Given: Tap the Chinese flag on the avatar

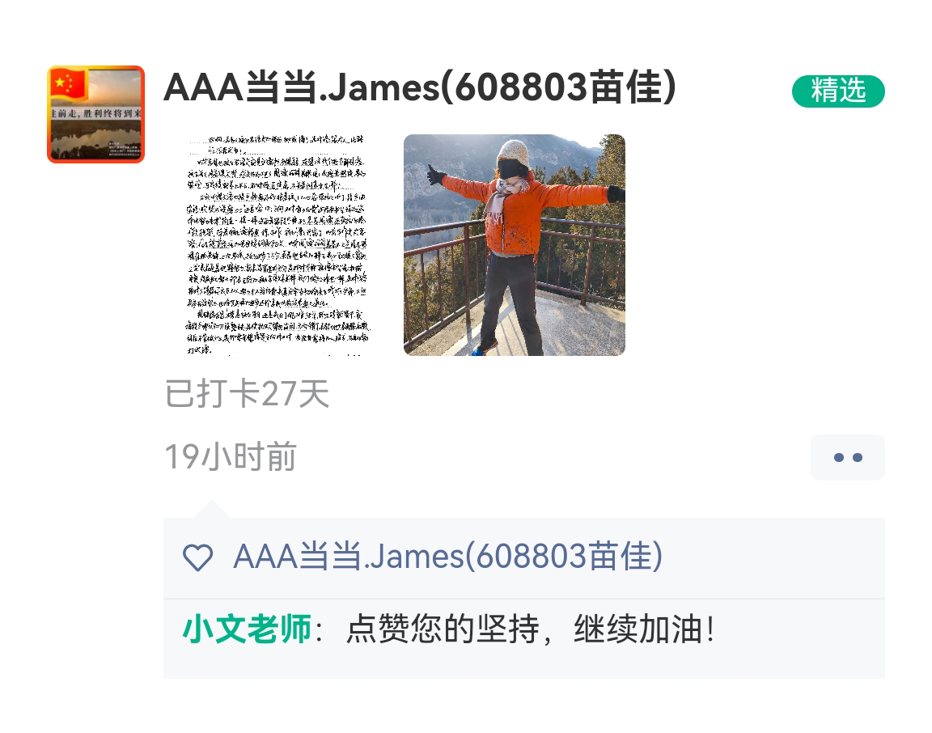Looking at the screenshot, I should 69,84.
